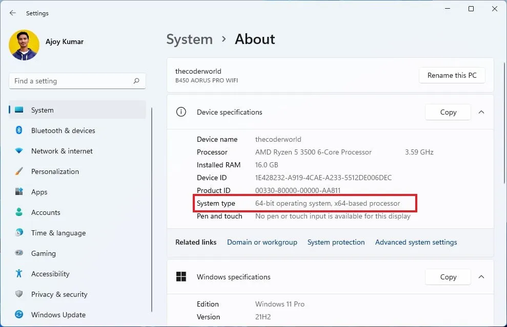Copy the device specifications

[x=448, y=112]
